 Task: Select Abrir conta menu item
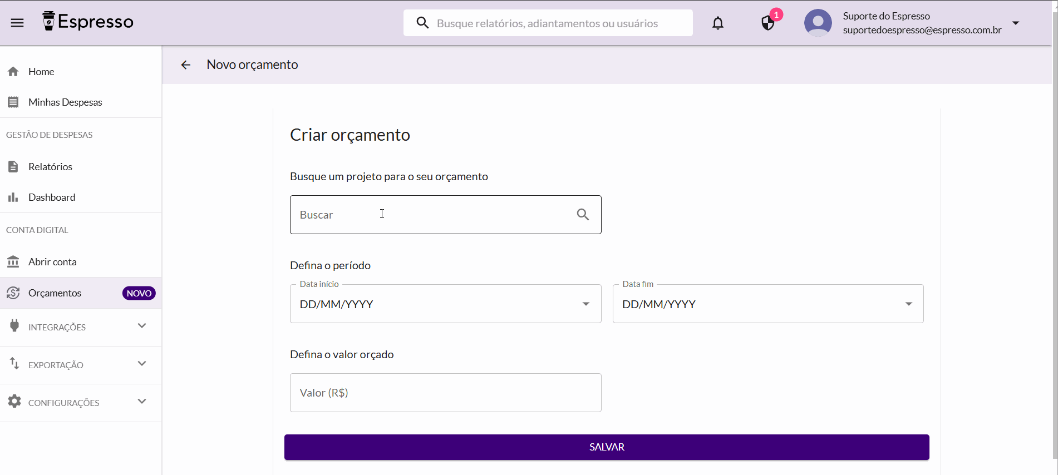click(81, 261)
